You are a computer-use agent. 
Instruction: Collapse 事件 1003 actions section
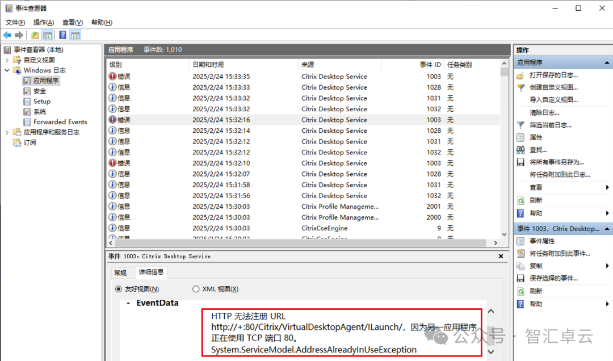[607, 229]
